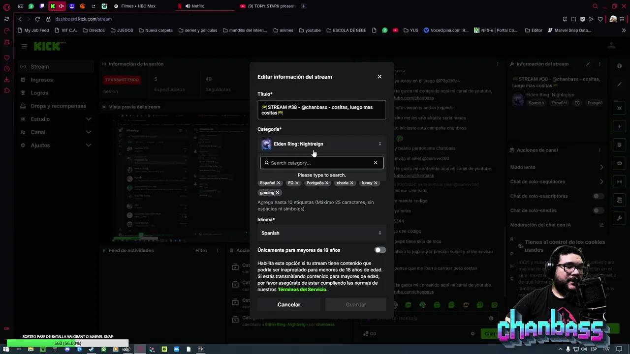Expand Chat de solo-seguidores options

click(x=601, y=181)
